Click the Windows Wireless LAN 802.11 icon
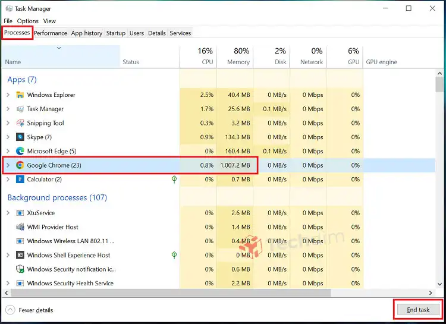The height and width of the screenshot is (324, 446). click(x=20, y=241)
